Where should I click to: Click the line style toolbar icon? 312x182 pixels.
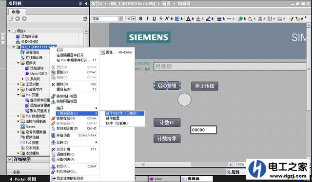click(x=230, y=18)
